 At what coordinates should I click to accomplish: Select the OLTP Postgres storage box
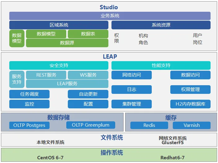(x=29, y=125)
